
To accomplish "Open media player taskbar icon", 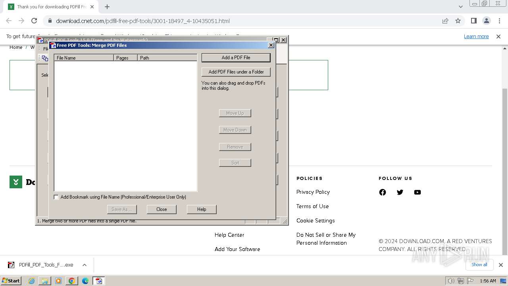I will (x=58, y=281).
